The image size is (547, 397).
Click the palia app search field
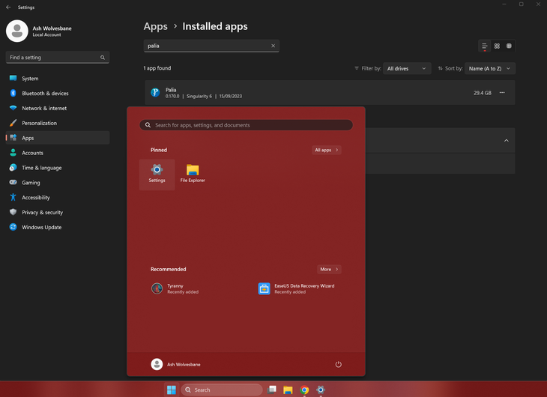click(x=211, y=46)
